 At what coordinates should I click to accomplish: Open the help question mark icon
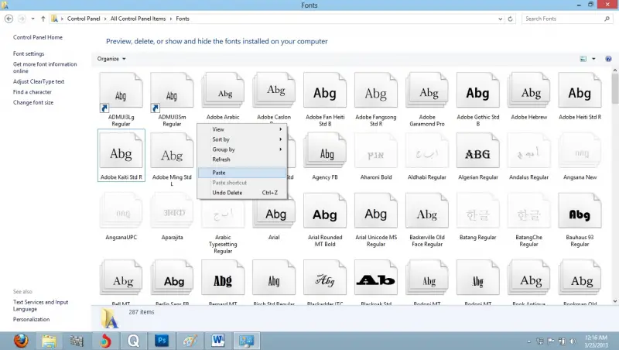608,59
